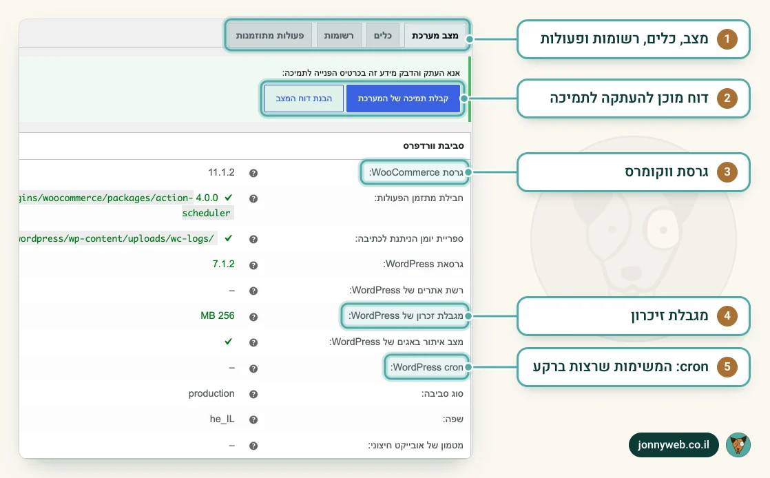Click help icon for מגבלת זכרון row
The height and width of the screenshot is (478, 770).
(253, 317)
